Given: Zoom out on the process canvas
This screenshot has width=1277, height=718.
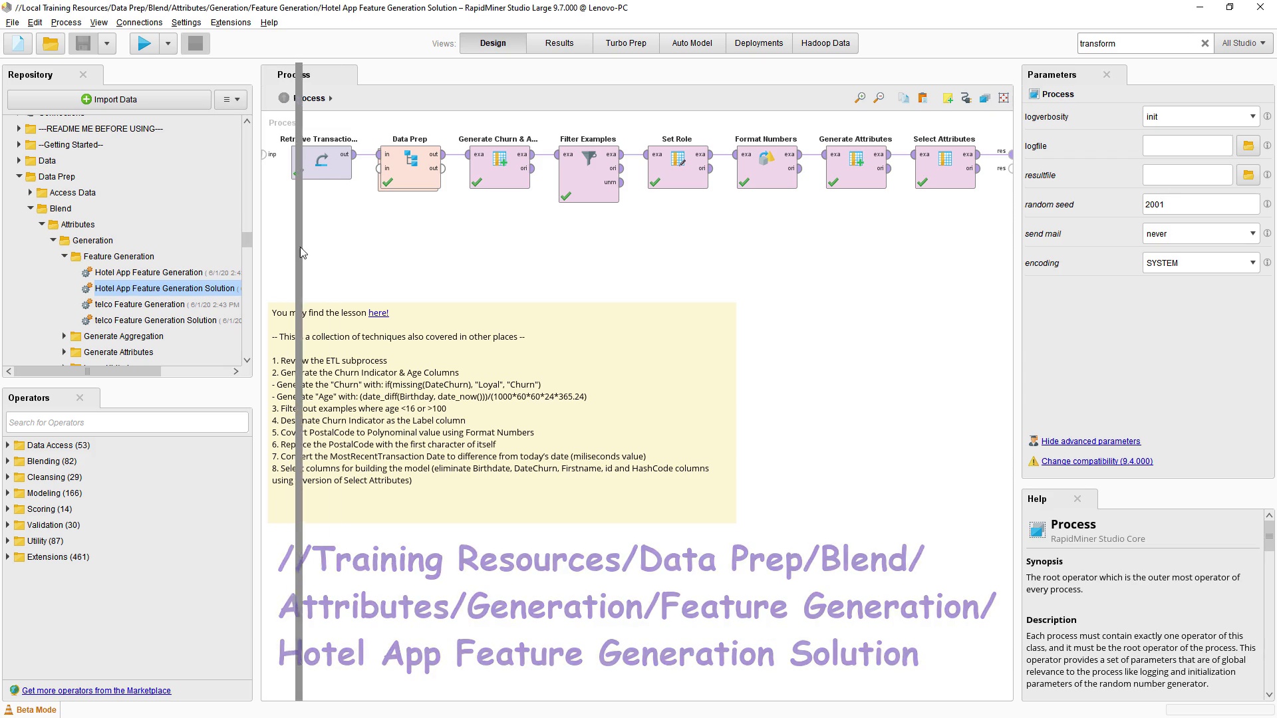Looking at the screenshot, I should (x=879, y=98).
